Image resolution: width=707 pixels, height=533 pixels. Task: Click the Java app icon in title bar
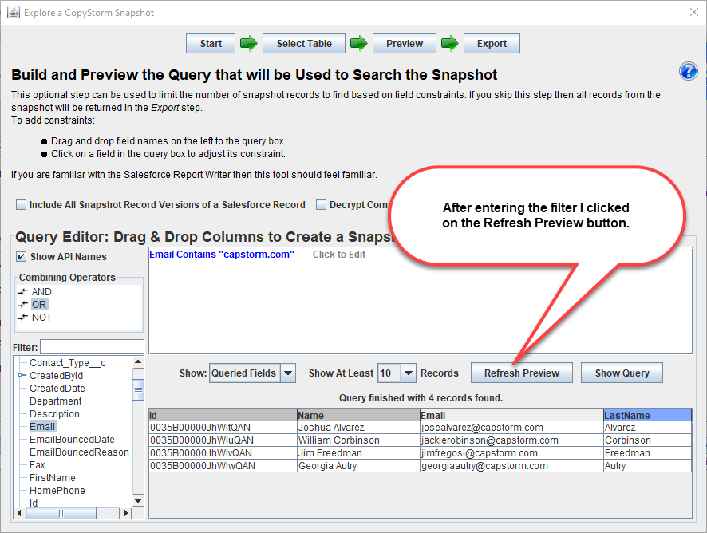[14, 12]
